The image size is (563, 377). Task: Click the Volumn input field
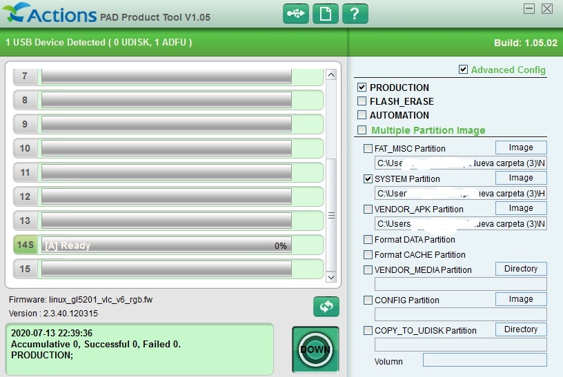485,360
